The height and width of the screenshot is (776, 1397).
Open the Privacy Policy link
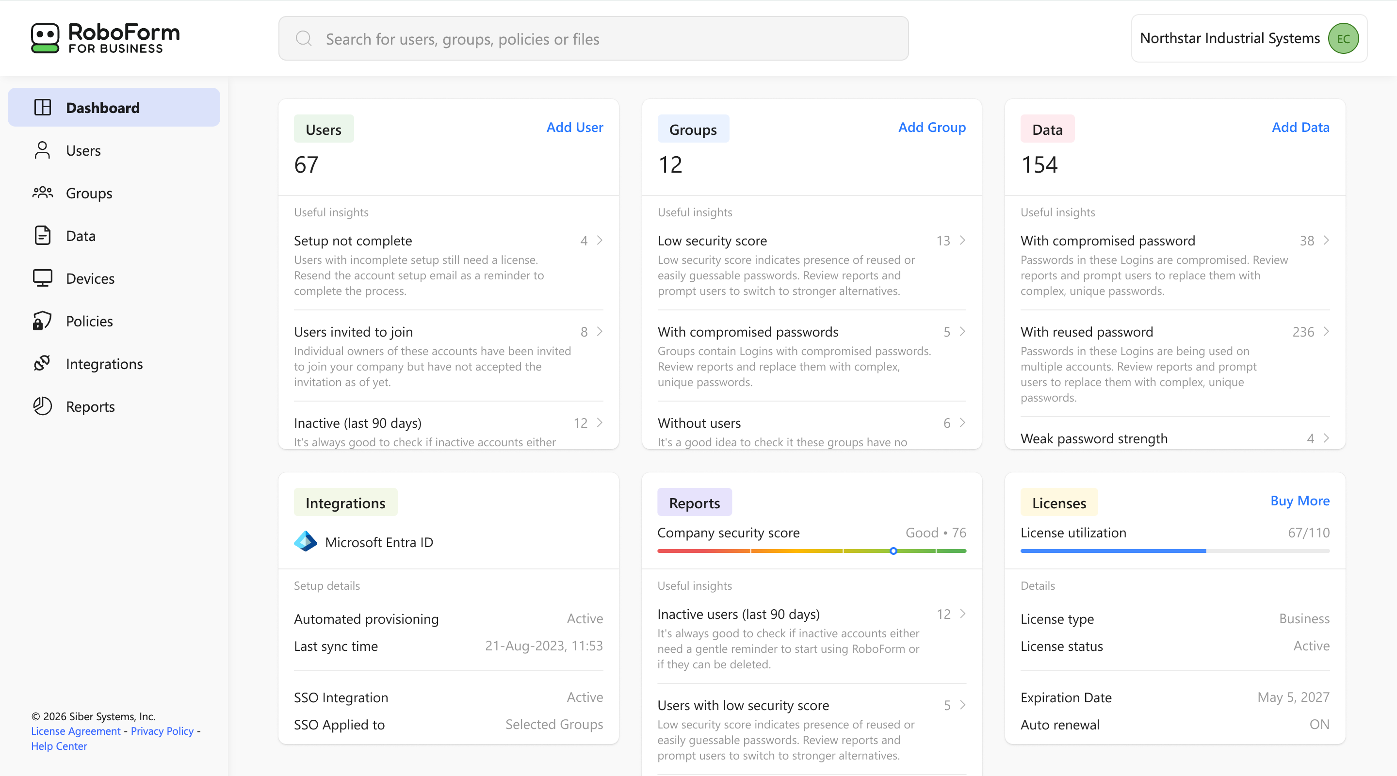pos(162,730)
